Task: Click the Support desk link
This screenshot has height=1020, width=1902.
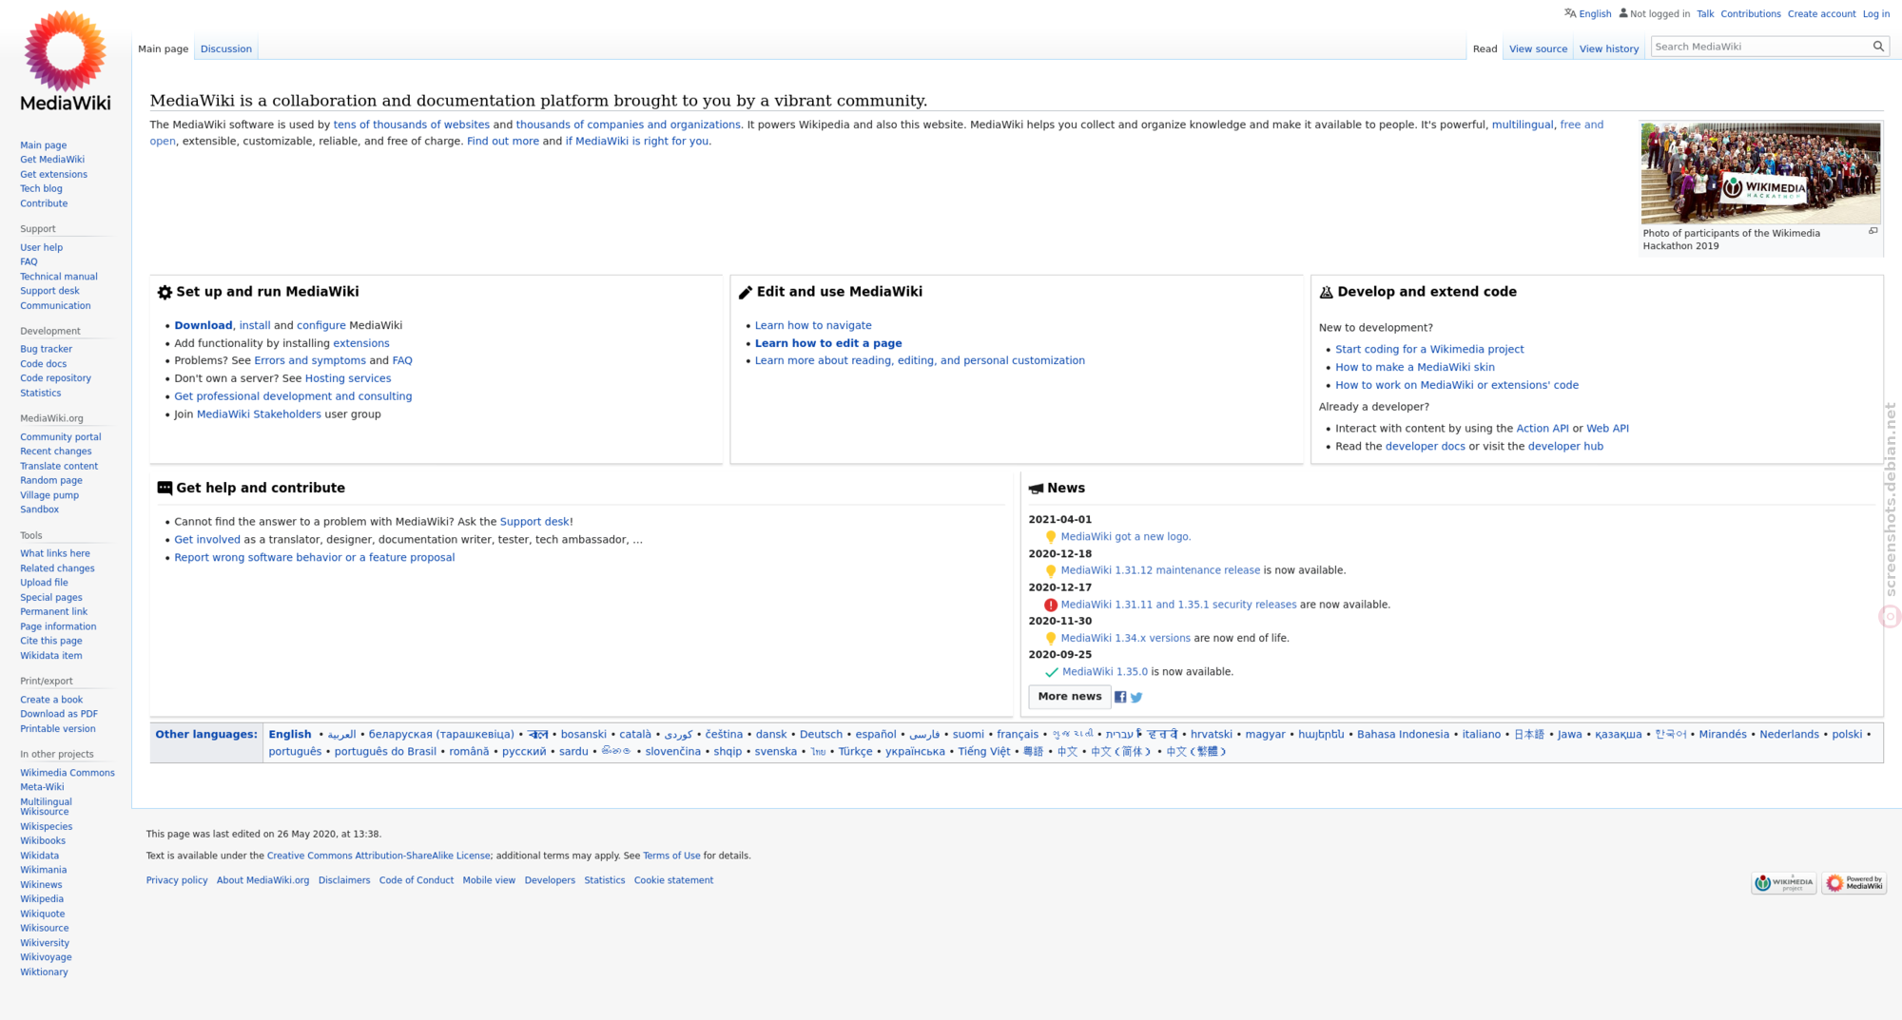Action: tap(534, 522)
